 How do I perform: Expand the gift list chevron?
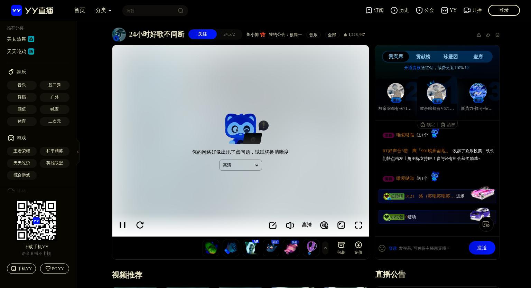(x=325, y=248)
